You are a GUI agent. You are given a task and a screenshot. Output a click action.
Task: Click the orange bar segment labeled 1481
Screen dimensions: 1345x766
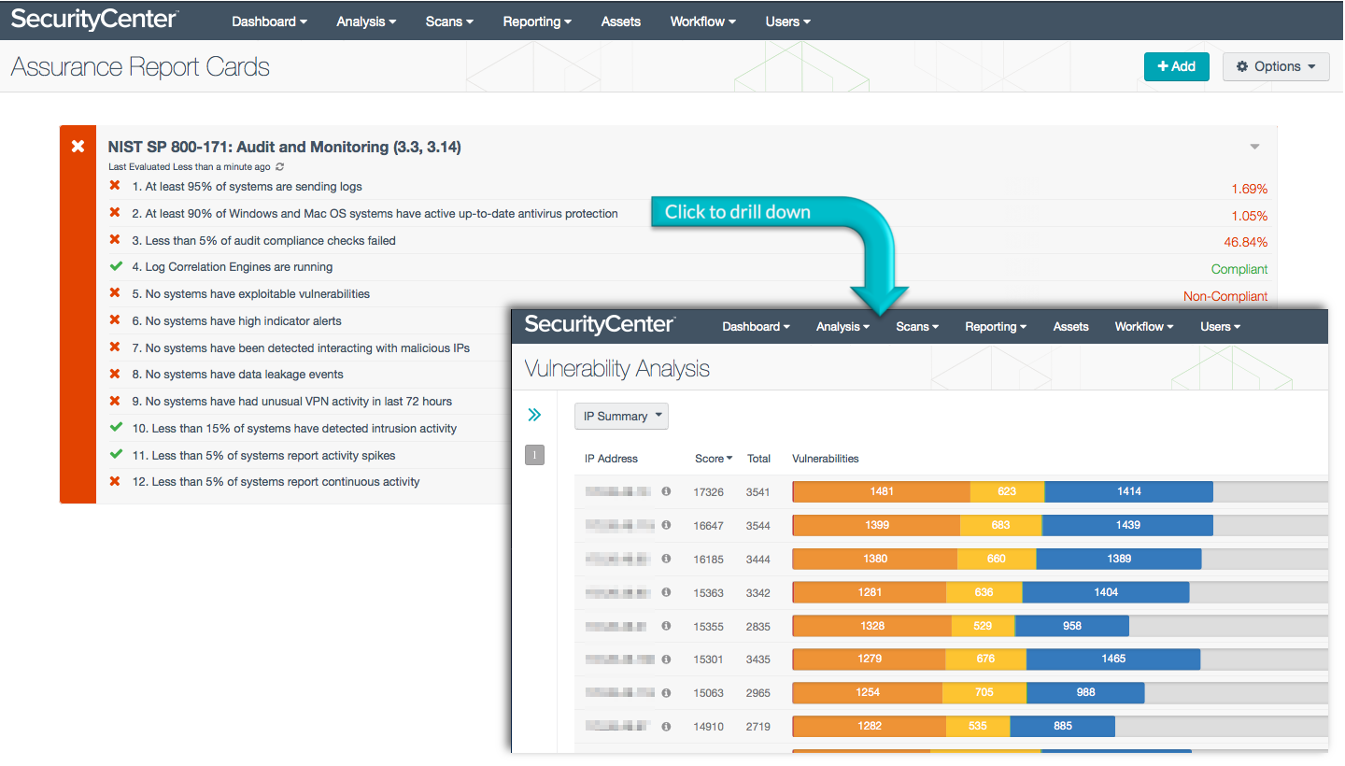882,491
